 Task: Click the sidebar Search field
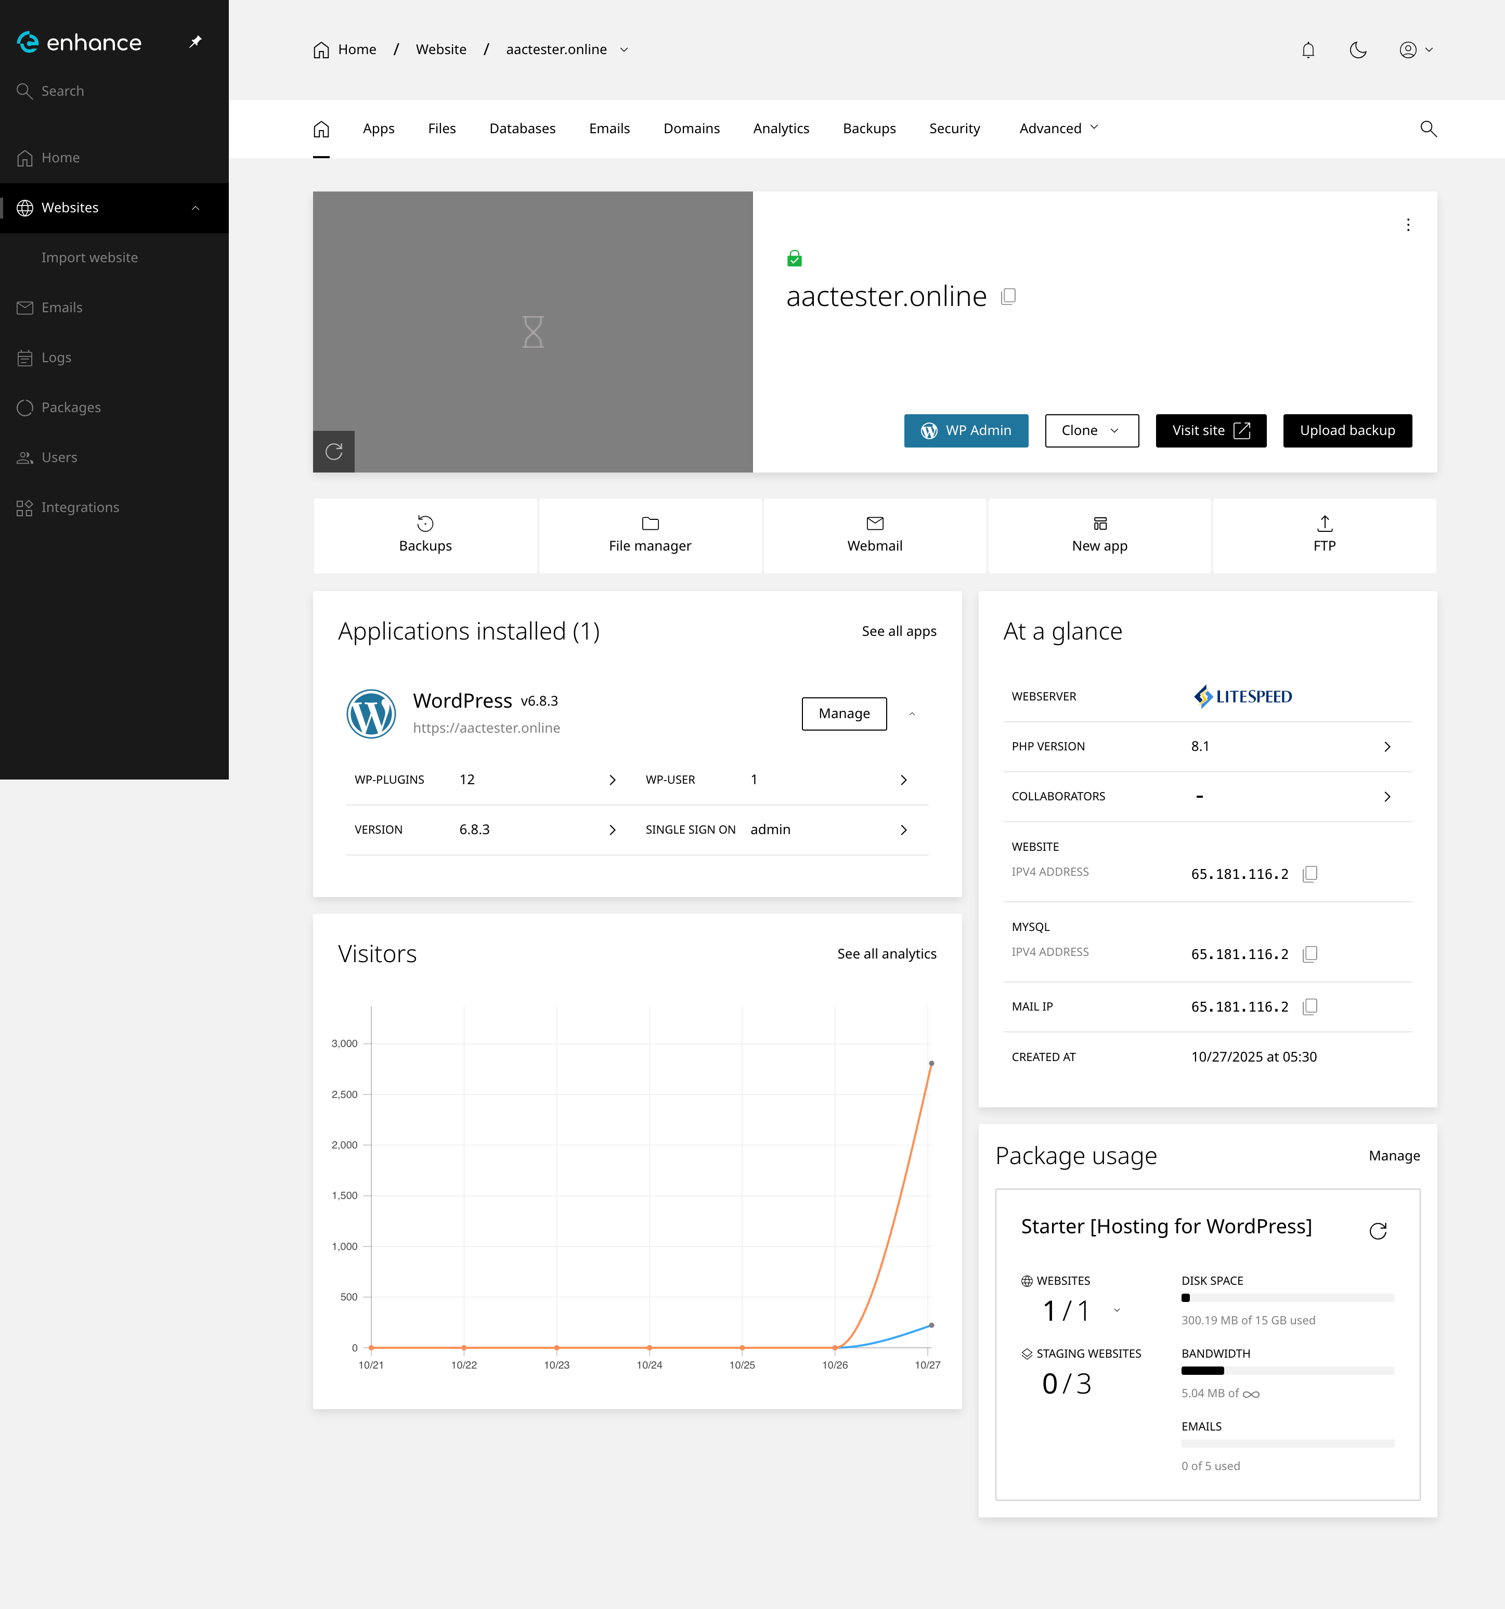(x=62, y=91)
